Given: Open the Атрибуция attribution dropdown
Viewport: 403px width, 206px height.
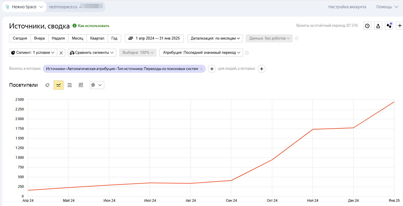Looking at the screenshot, I should tap(201, 53).
